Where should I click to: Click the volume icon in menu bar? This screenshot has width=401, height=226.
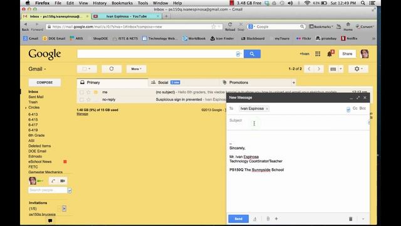coord(290,3)
